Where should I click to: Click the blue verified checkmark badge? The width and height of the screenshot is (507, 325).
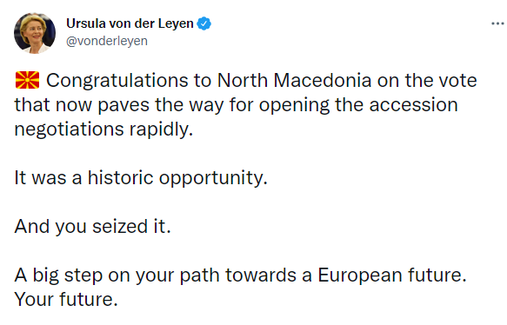coord(203,23)
